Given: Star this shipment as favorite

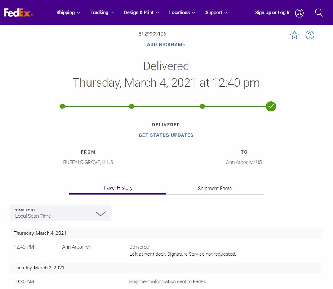Looking at the screenshot, I should point(294,35).
